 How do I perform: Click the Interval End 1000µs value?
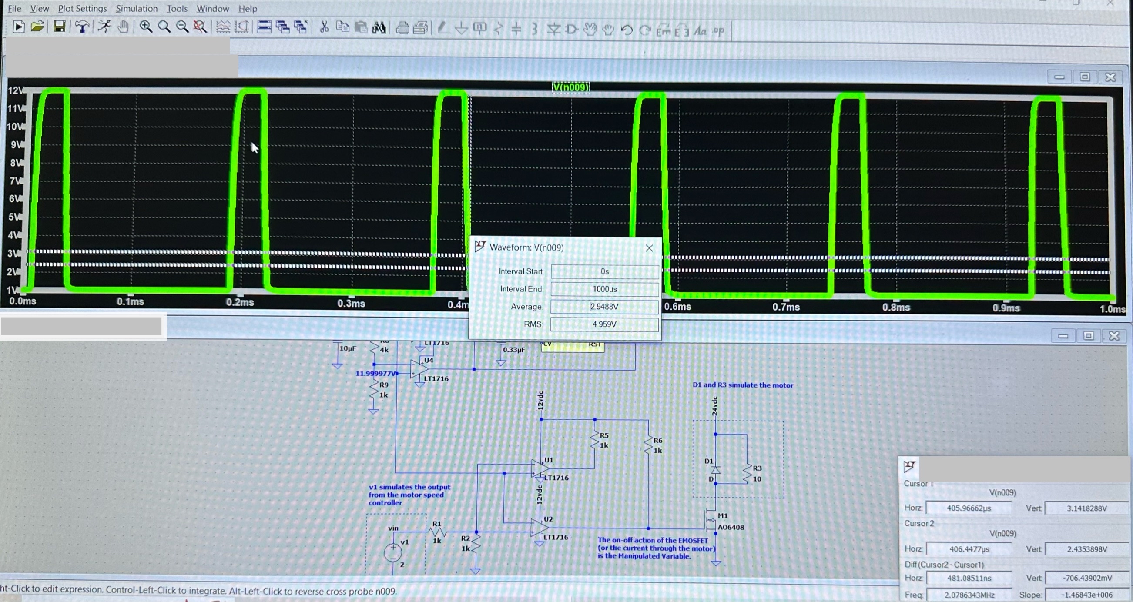605,289
